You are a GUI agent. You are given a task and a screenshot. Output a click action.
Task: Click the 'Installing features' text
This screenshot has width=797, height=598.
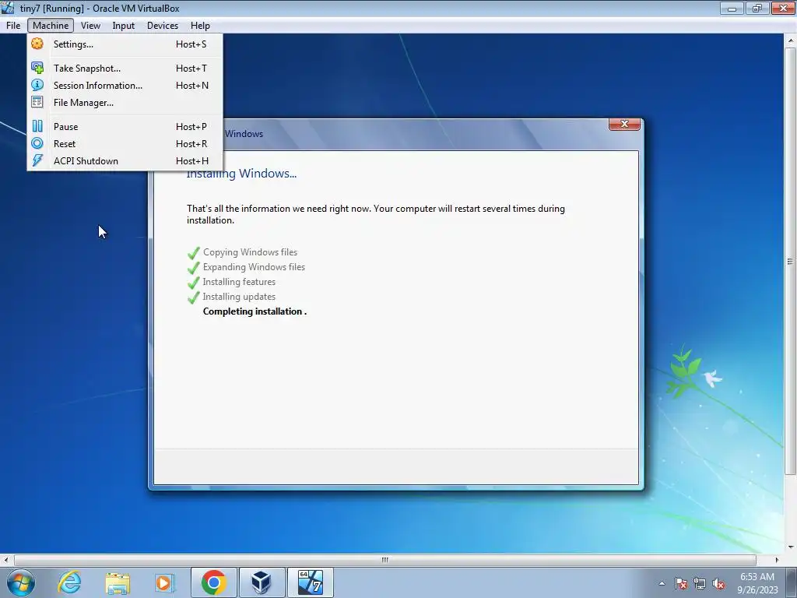point(239,282)
